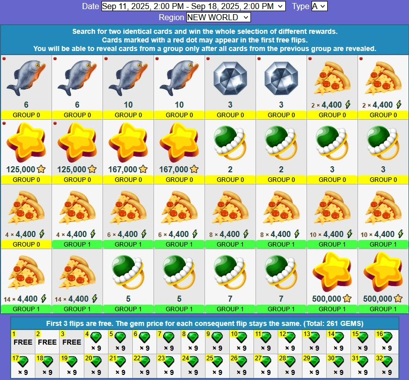
Task: Click the left 125,000 star card
Action: (26, 152)
